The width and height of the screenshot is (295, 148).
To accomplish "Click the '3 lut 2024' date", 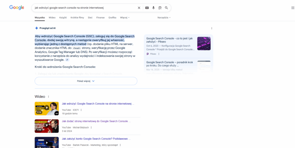I will click(x=67, y=131).
